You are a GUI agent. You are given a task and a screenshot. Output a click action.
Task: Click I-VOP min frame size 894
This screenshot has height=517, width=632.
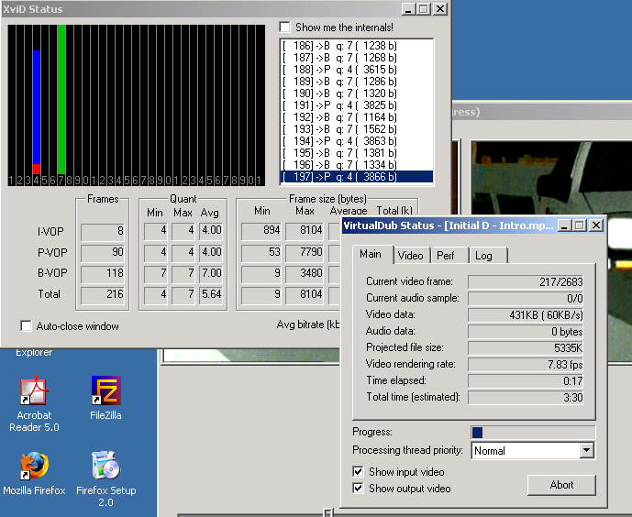pyautogui.click(x=261, y=231)
